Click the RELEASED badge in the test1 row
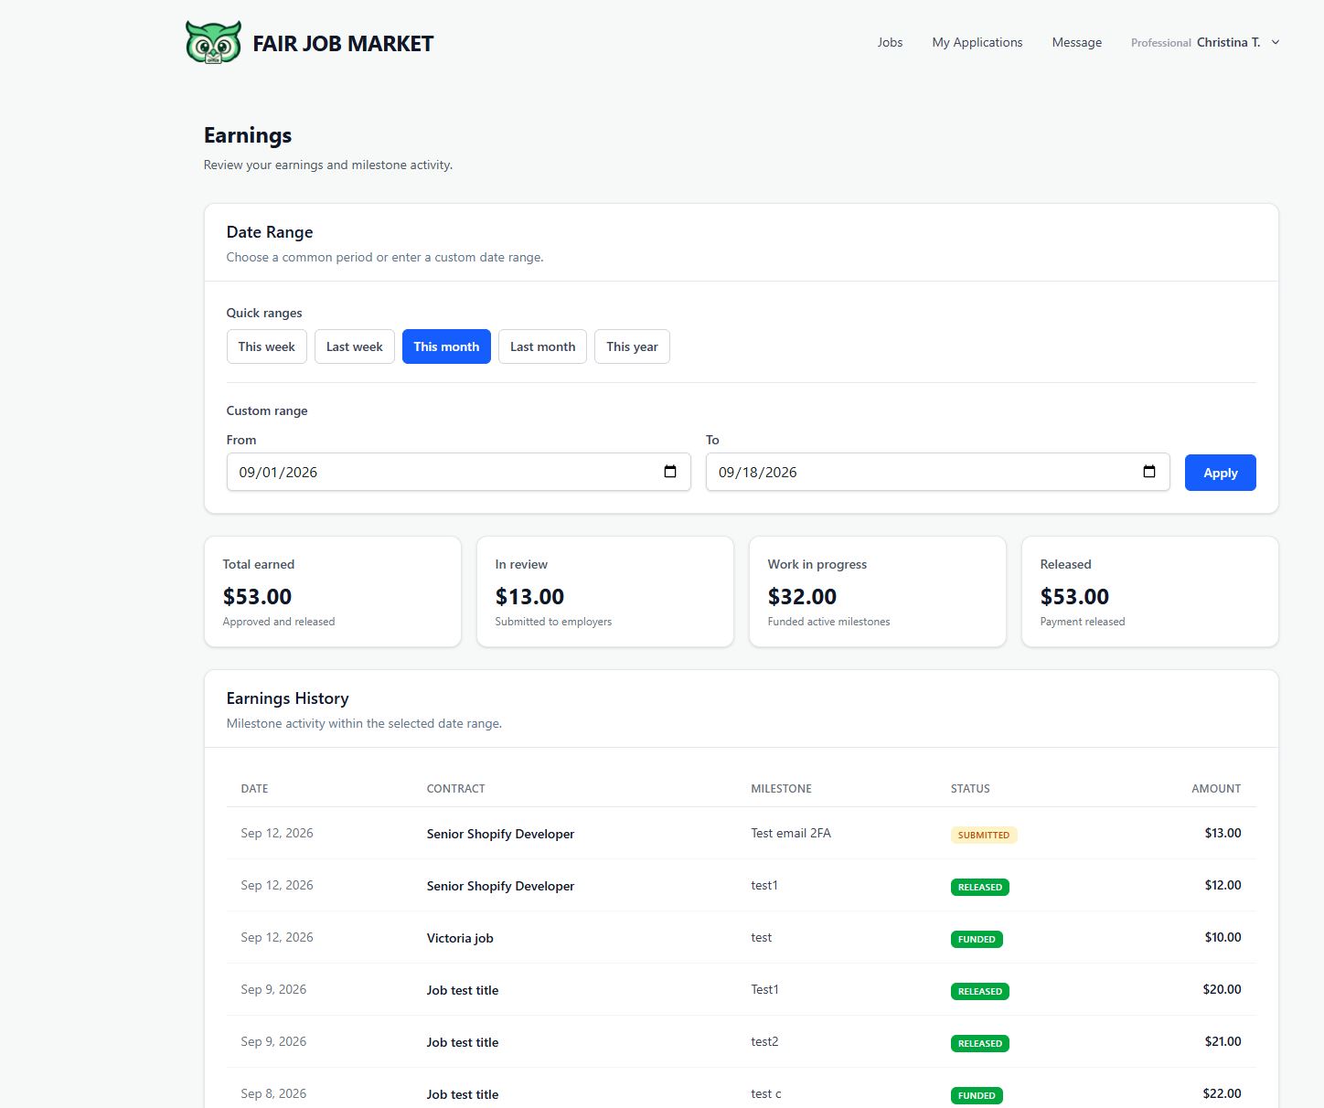 coord(980,887)
